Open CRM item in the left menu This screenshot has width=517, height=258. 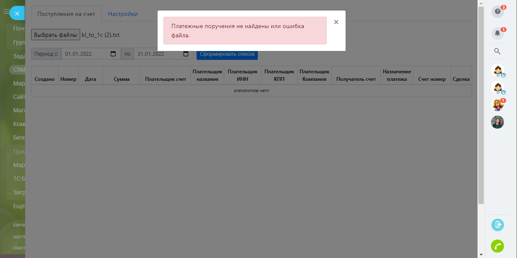[18, 70]
